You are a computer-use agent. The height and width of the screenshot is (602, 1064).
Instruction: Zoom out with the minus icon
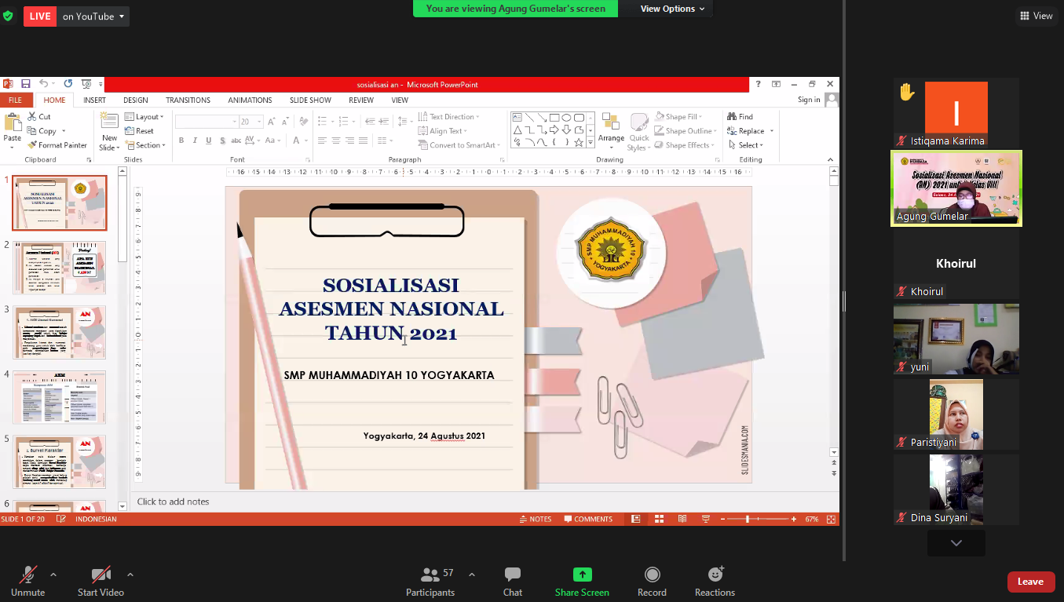coord(722,519)
